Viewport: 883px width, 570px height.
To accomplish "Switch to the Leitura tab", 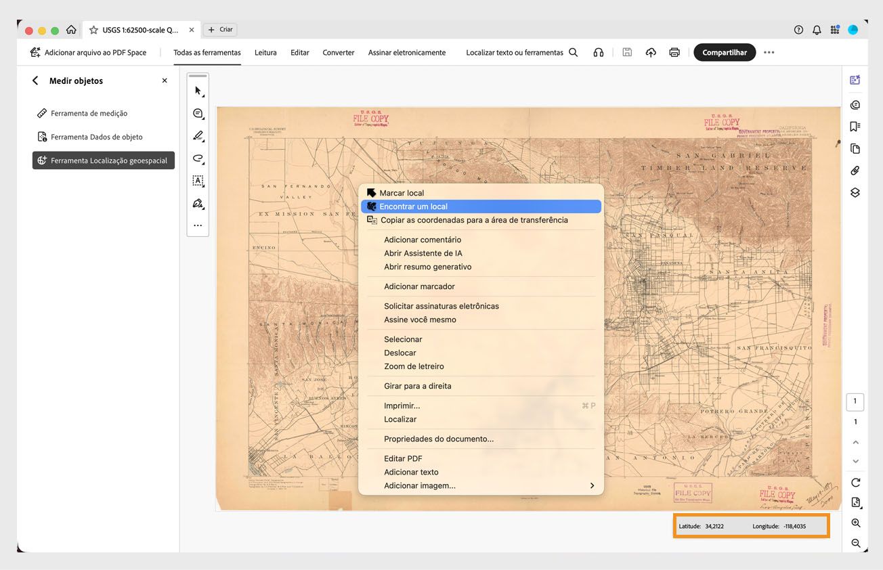I will (x=265, y=52).
